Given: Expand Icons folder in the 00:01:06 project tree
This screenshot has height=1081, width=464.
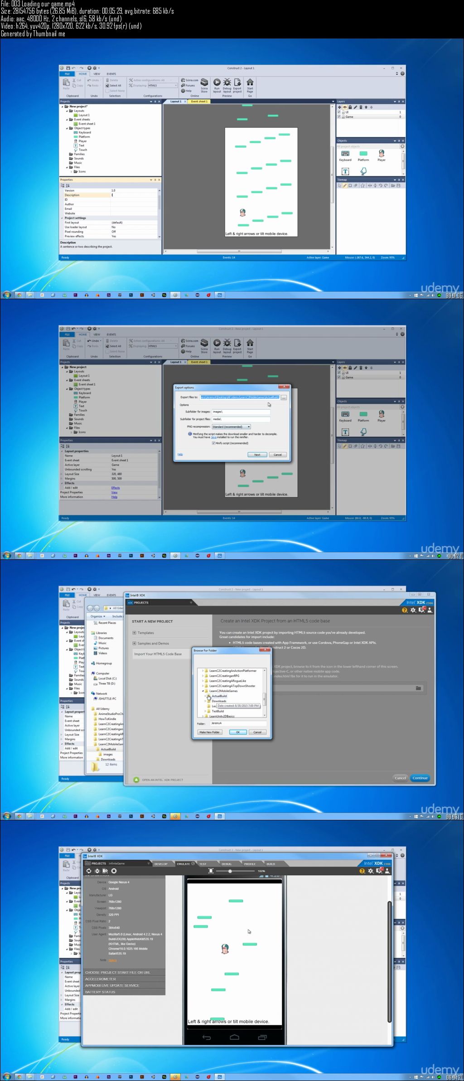Looking at the screenshot, I should coord(72,172).
